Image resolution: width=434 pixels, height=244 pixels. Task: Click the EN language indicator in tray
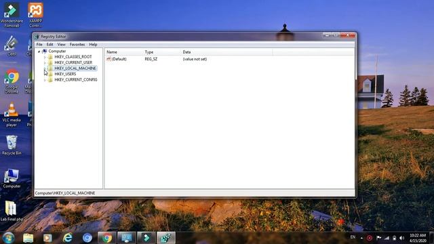coord(353,237)
